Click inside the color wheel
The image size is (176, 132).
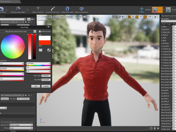pos(13,47)
